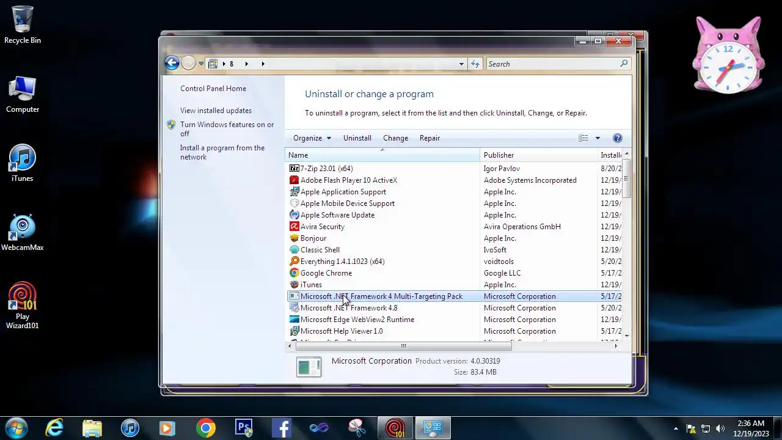Click the vertical scrollbar down arrow

[x=627, y=335]
